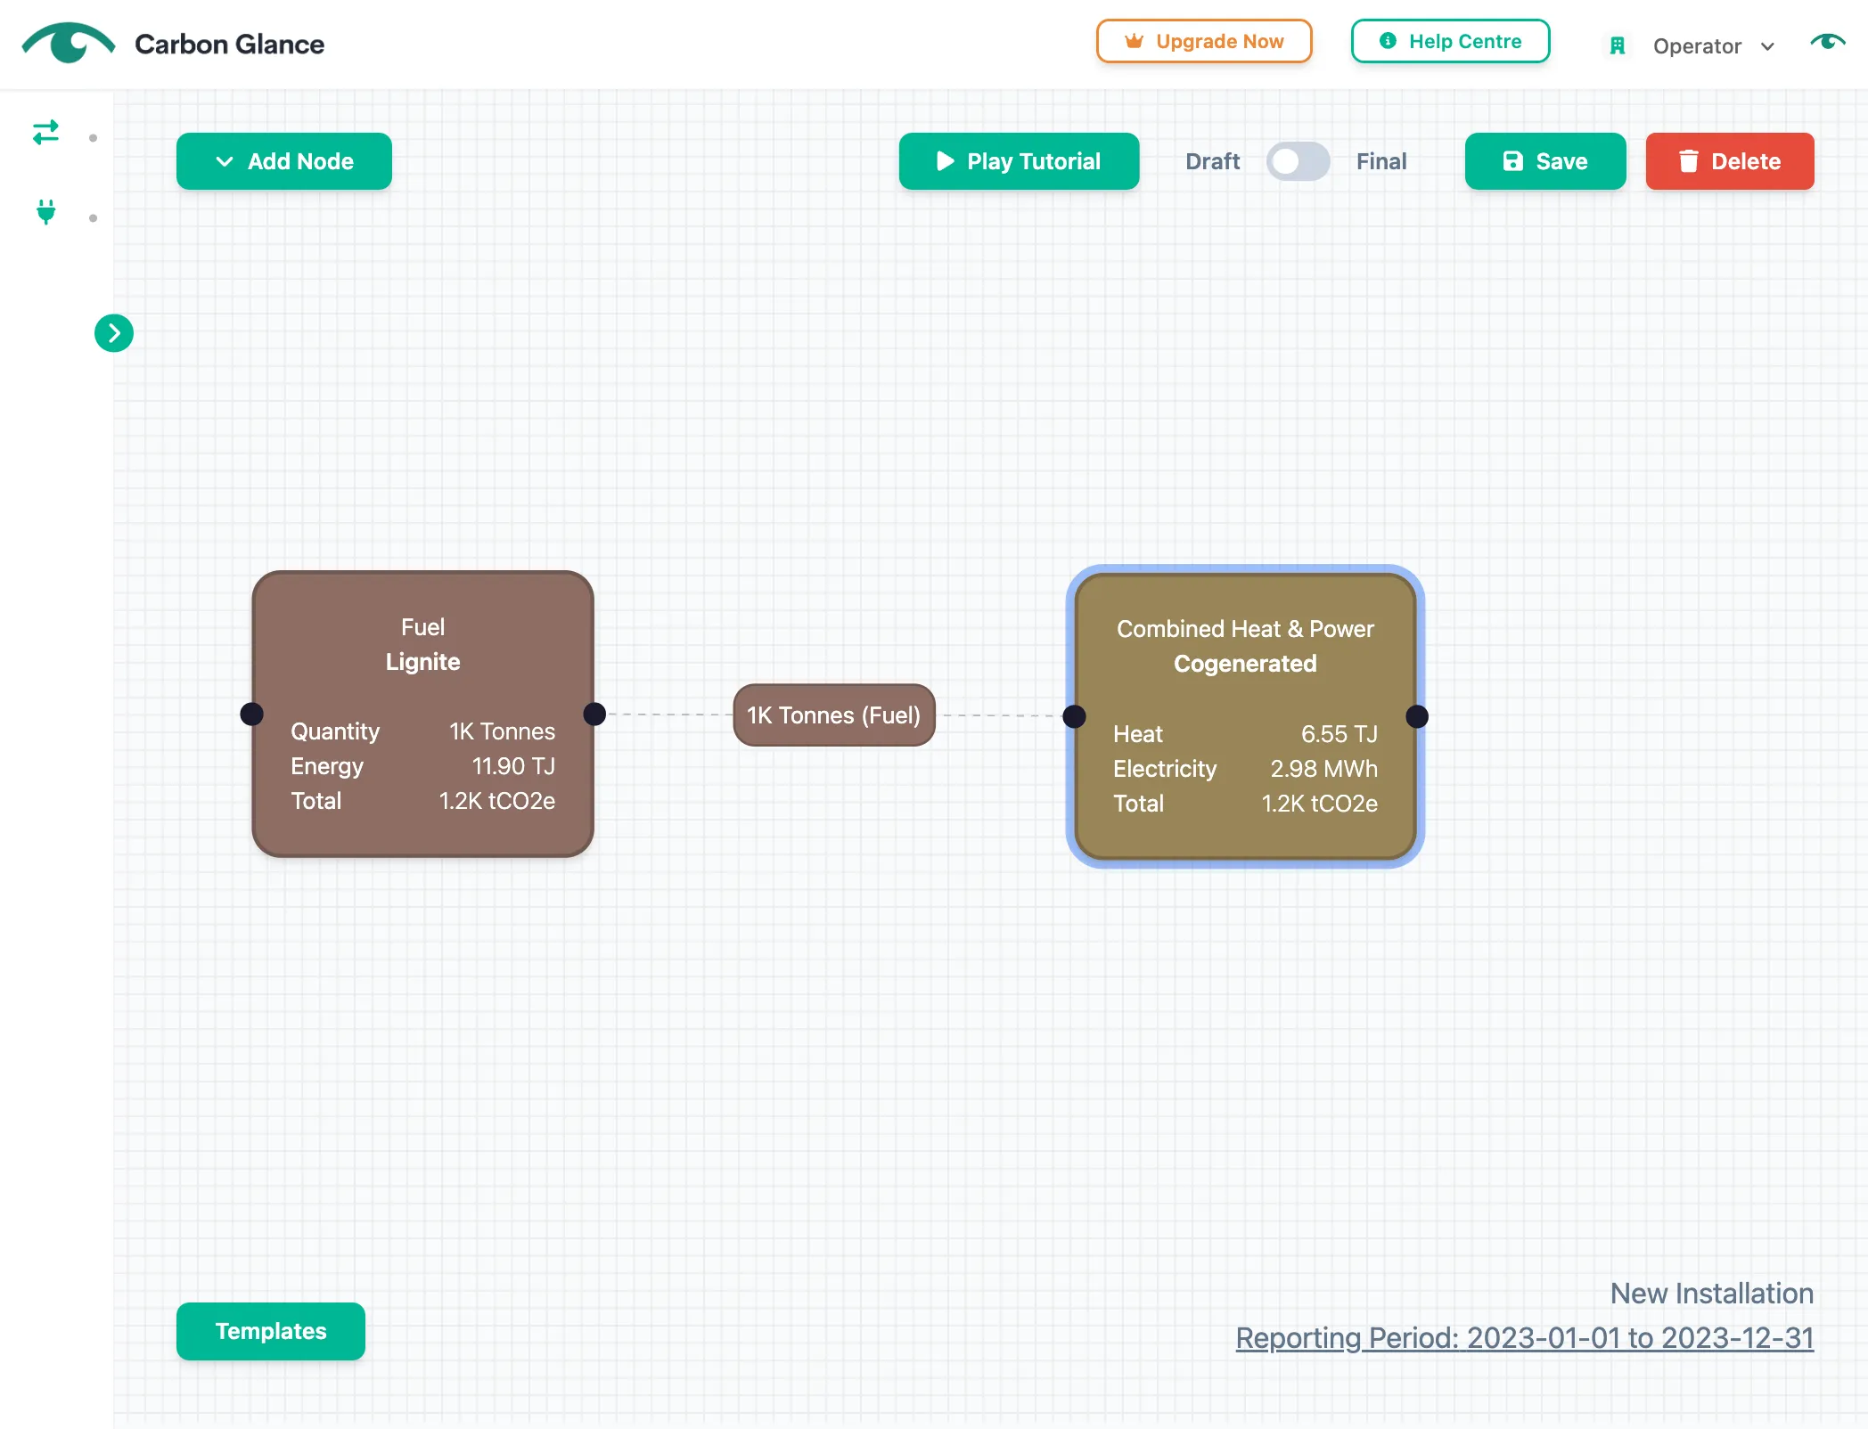1868x1429 pixels.
Task: Click the building icon beside Operator
Action: tap(1618, 45)
